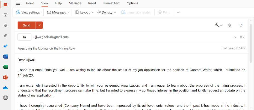This screenshot has width=254, height=110.
Task: Open the Files attachment paperclip icon
Action: pyautogui.click(x=5, y=36)
